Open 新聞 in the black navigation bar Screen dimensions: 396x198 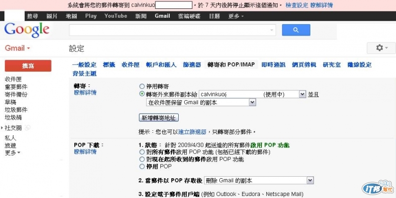pyautogui.click(x=141, y=16)
